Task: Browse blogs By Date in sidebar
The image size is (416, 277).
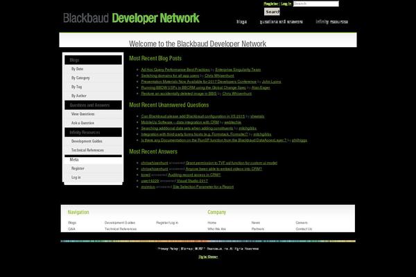Action: (x=77, y=69)
